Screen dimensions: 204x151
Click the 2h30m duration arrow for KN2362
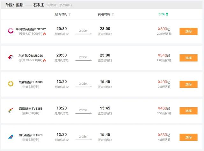coord(84,33)
